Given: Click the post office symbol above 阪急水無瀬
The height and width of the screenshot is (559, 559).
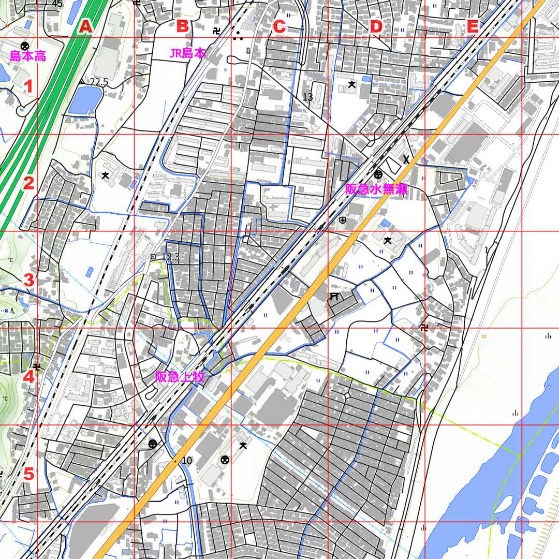Looking at the screenshot, I should point(378,174).
